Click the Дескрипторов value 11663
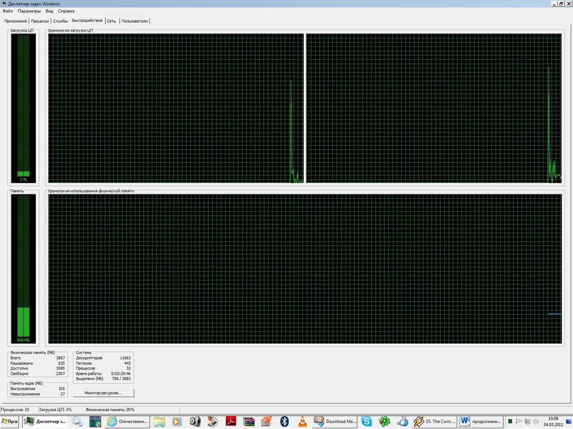Viewport: 573px width, 429px height. click(125, 358)
